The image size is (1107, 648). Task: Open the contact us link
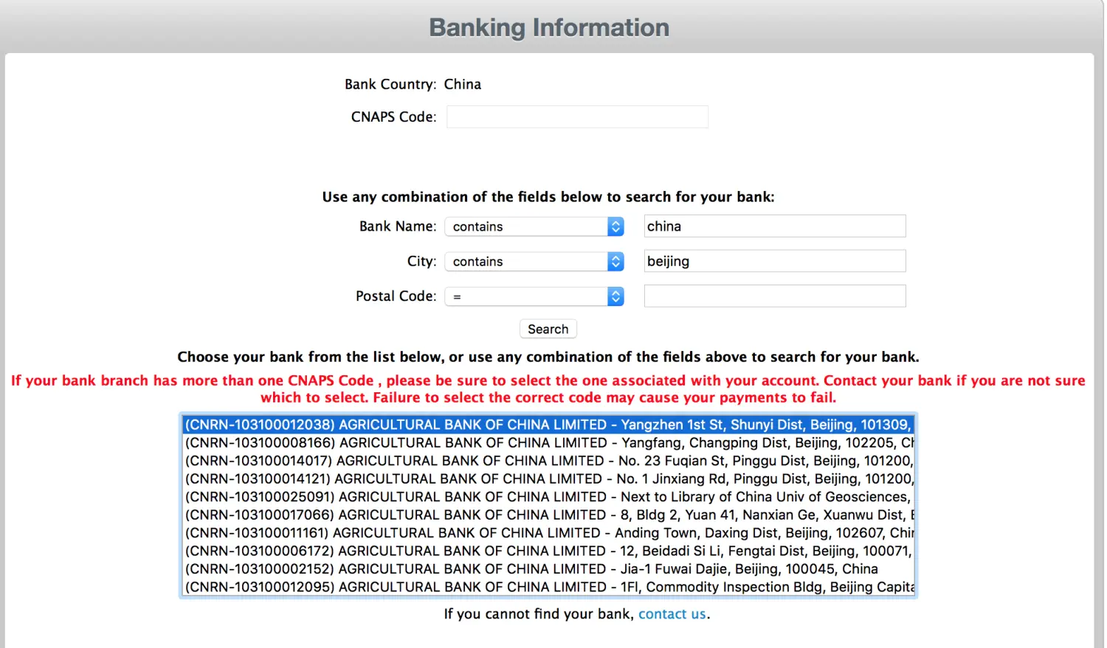672,614
